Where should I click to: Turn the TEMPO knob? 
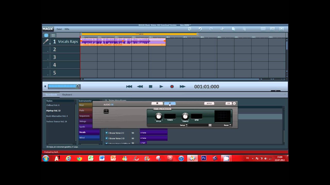[x=185, y=116]
